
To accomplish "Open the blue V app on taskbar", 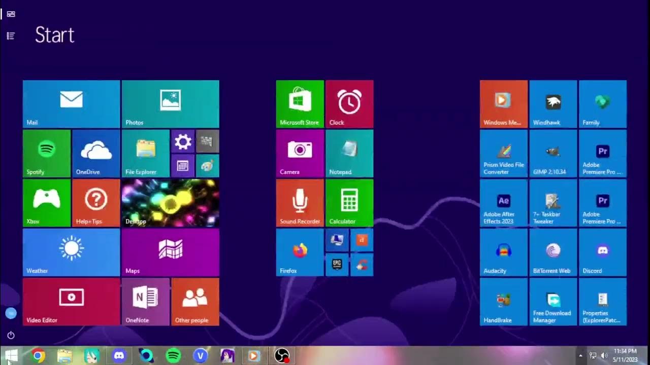I will 200,356.
